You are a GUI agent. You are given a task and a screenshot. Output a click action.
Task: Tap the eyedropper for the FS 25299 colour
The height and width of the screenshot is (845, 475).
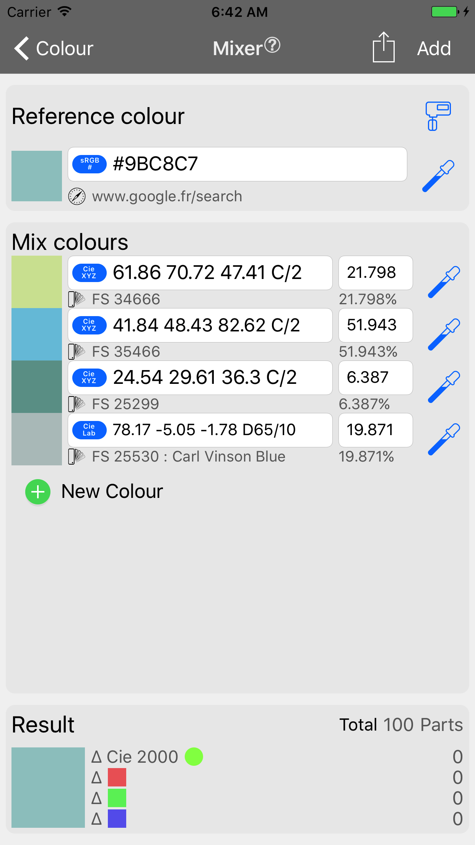click(444, 387)
